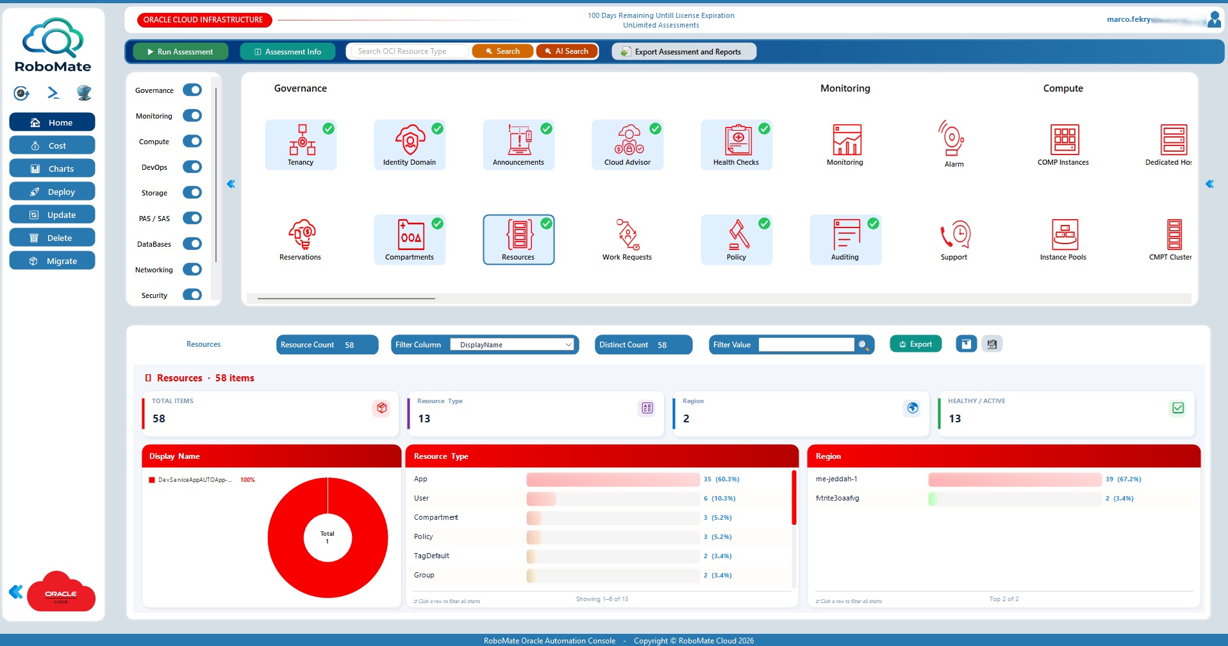
Task: Open the Compartments tile
Action: pos(410,240)
